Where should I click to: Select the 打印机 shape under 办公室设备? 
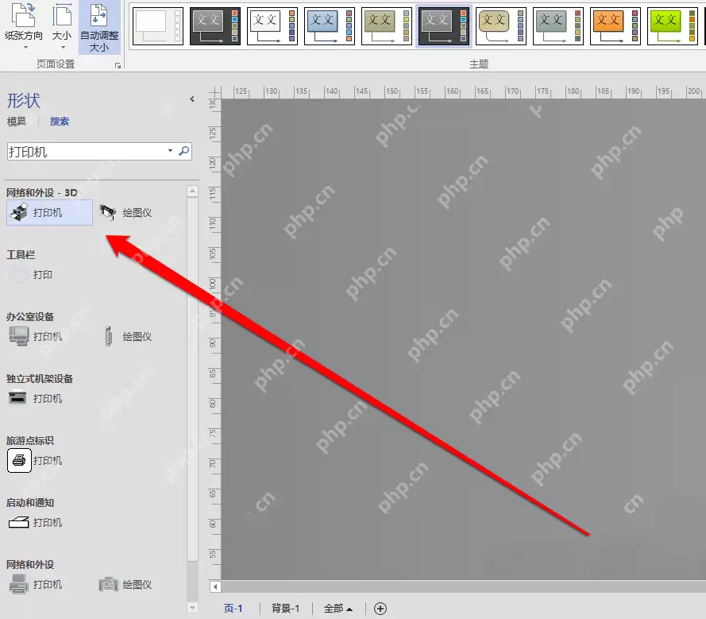tap(32, 335)
